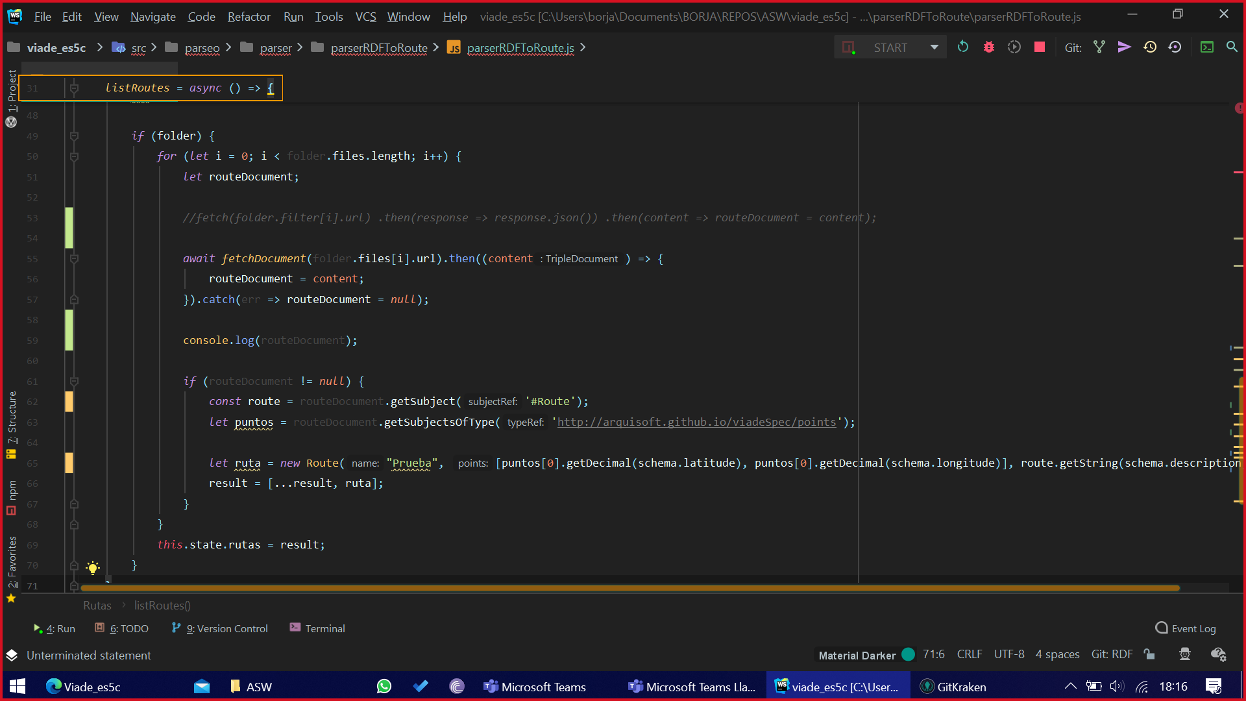Select the Git: RDF branch widget
This screenshot has width=1246, height=701.
click(x=1112, y=654)
